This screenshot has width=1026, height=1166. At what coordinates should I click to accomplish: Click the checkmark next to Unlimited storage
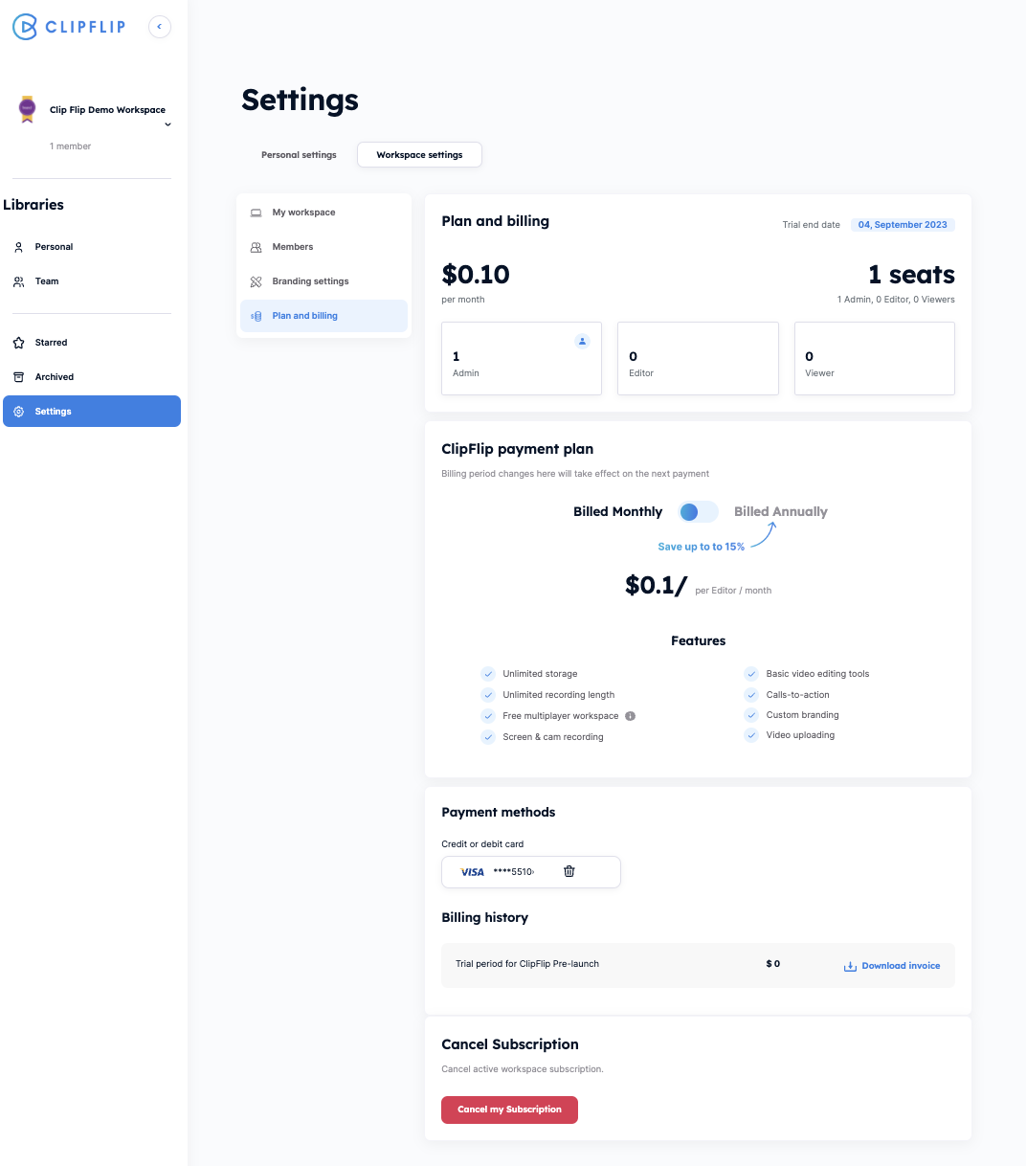tap(488, 674)
